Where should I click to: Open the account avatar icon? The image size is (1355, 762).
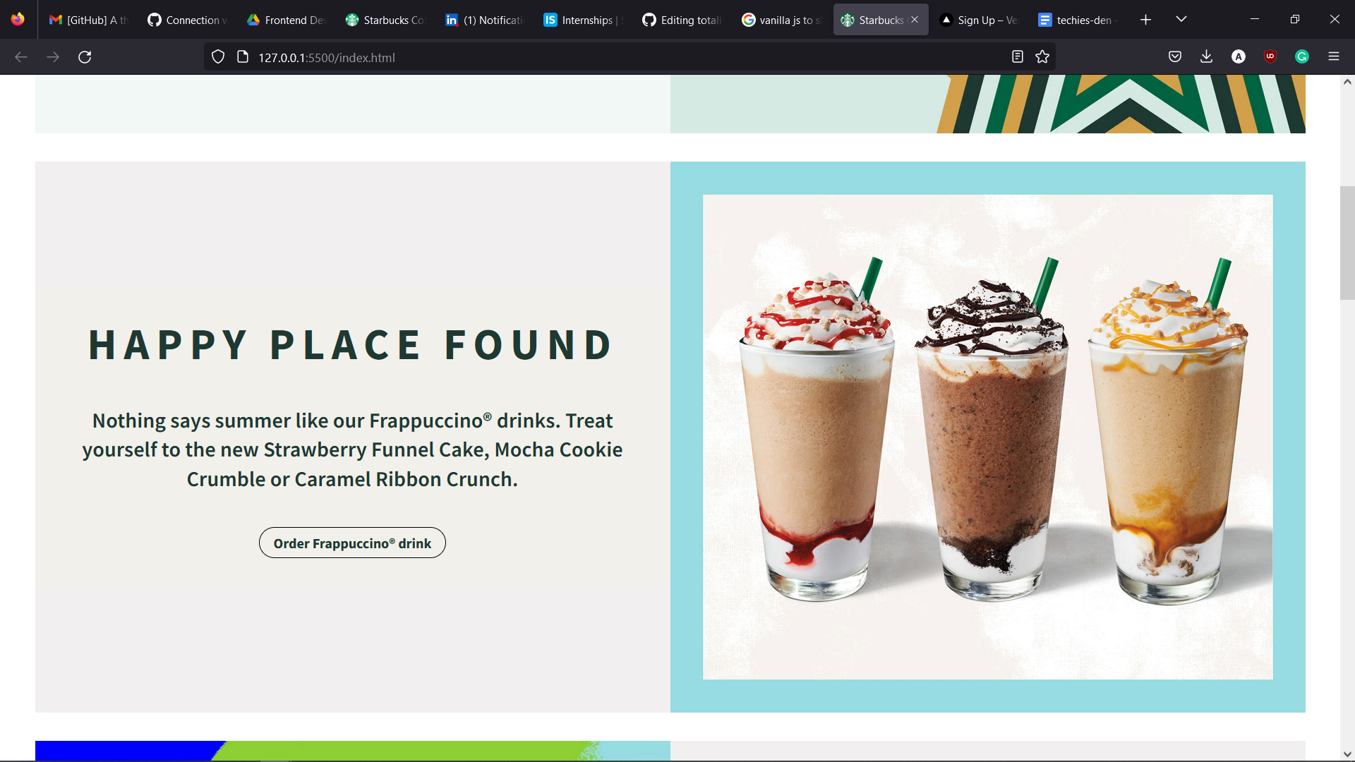point(1238,56)
